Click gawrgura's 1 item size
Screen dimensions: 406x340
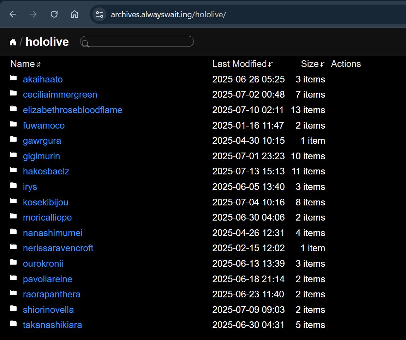click(313, 141)
